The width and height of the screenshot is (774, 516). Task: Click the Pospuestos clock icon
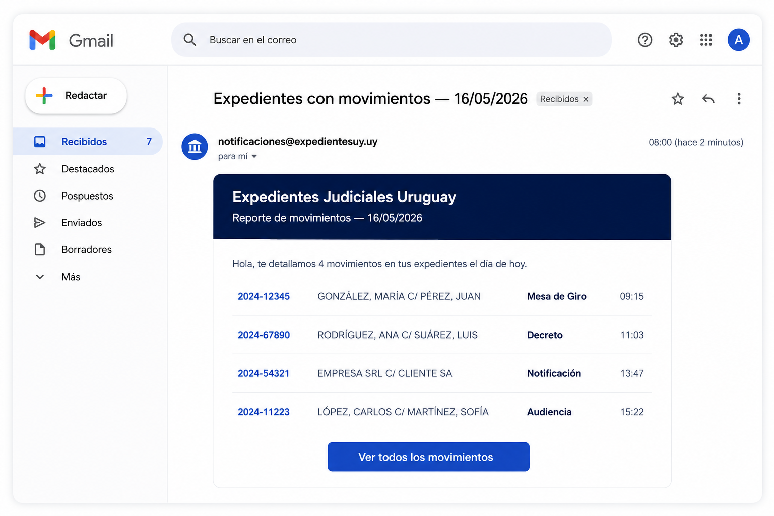(x=40, y=196)
